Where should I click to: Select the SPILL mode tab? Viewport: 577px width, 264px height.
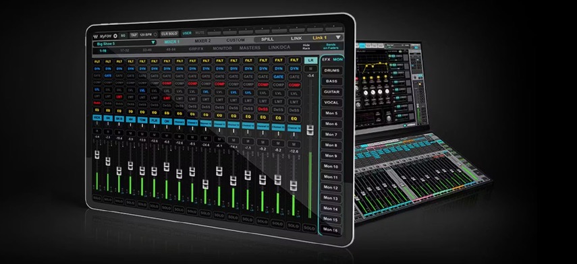(267, 39)
